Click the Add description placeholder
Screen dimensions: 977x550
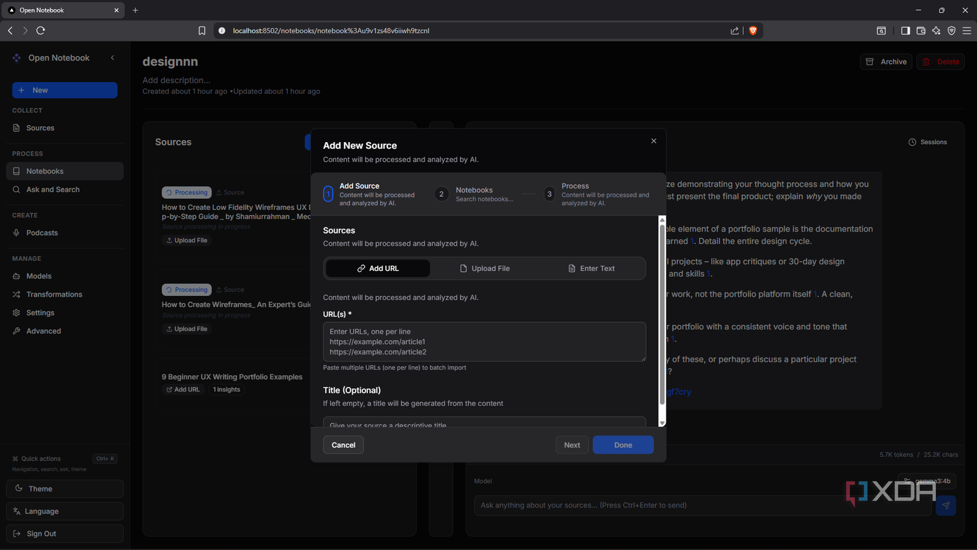coord(177,80)
